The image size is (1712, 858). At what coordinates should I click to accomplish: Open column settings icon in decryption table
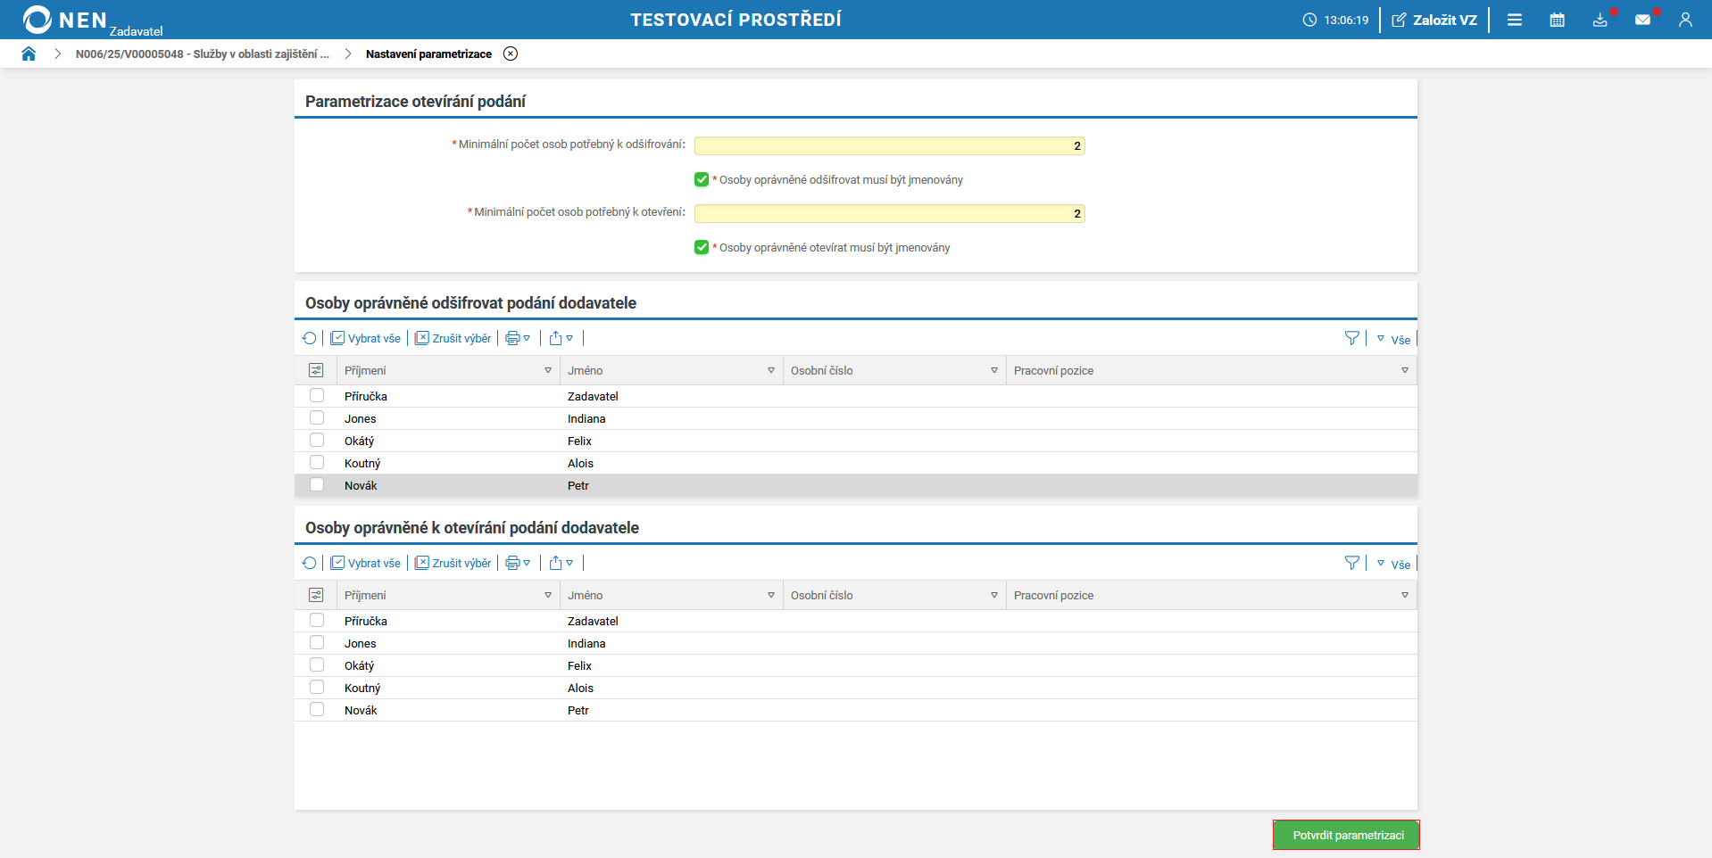316,370
